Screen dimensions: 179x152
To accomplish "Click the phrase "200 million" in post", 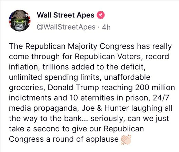I will [x=155, y=87].
